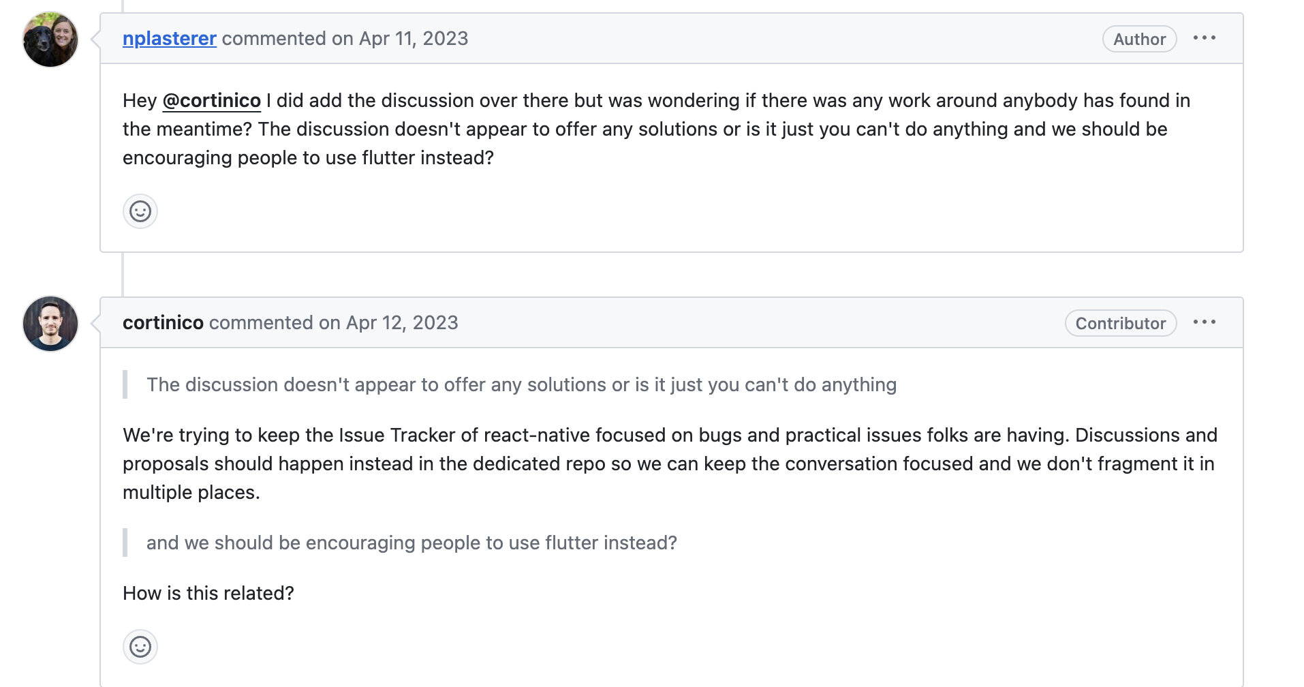
Task: Click the nplasterer username link
Action: click(x=170, y=38)
